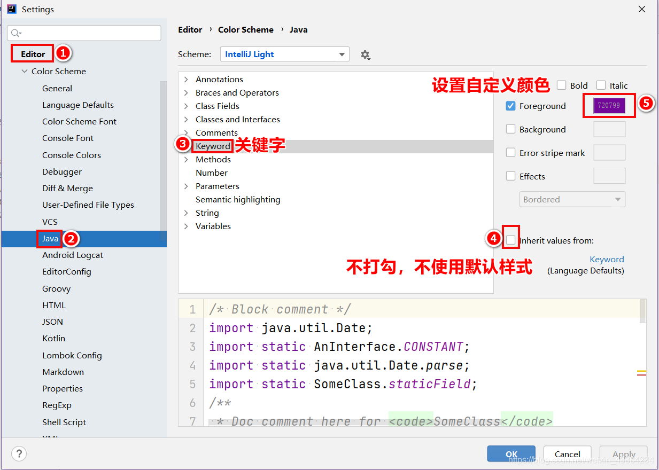
Task: Click the IntelliJ icon in title bar
Action: click(11, 9)
